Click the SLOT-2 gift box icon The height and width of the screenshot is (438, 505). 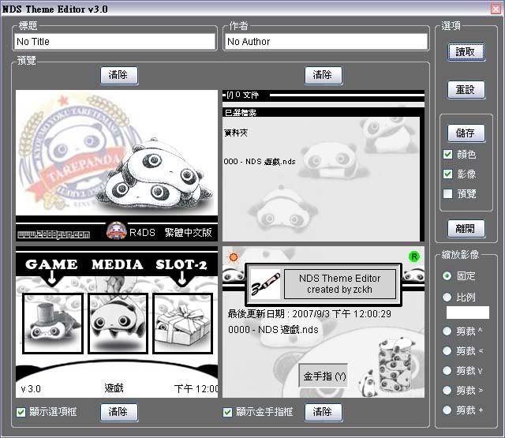pyautogui.click(x=182, y=324)
